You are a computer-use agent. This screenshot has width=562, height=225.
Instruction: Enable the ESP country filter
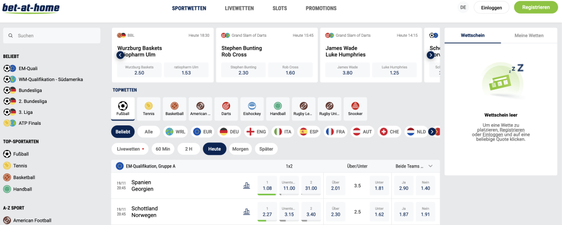[x=310, y=131]
